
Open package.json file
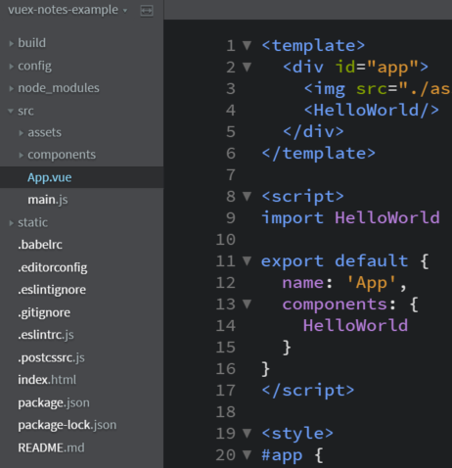(54, 402)
